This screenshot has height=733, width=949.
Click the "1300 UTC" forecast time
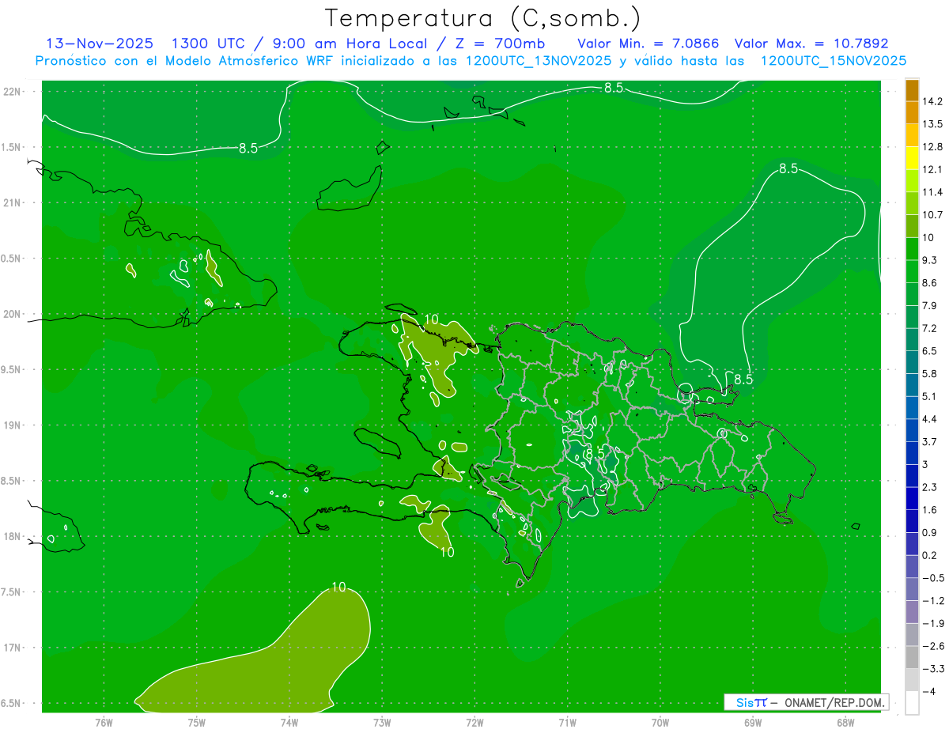(x=210, y=43)
